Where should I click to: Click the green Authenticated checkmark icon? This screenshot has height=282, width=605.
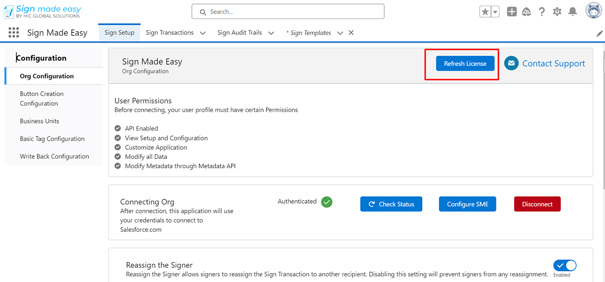[327, 202]
